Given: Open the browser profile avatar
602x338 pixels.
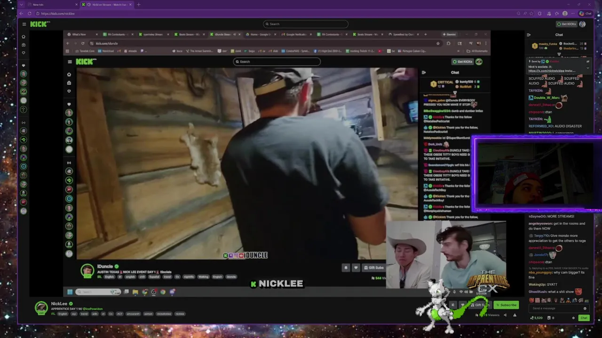Looking at the screenshot, I should [x=565, y=14].
